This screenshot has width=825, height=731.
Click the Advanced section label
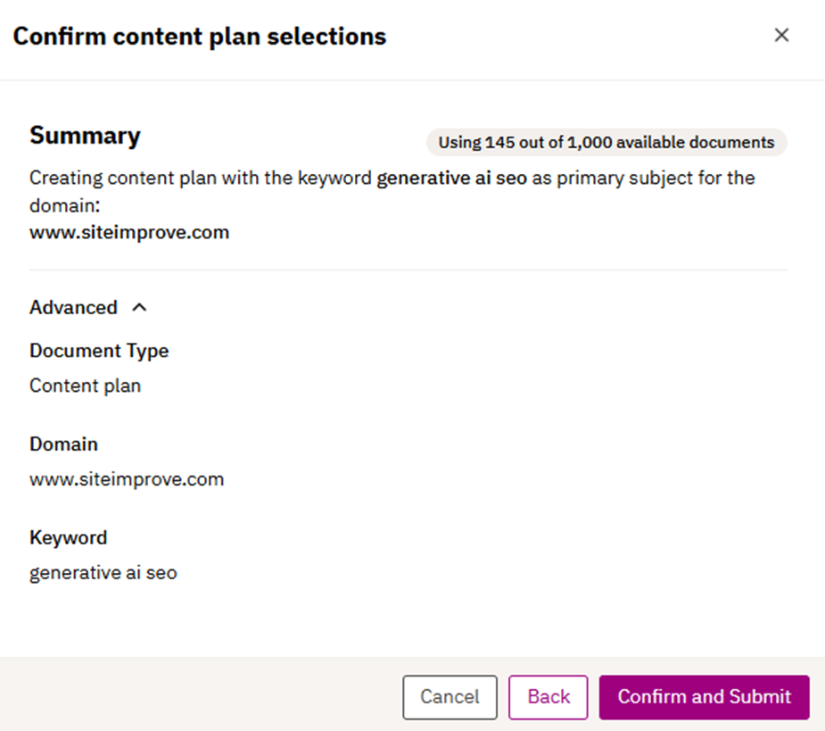click(x=73, y=308)
